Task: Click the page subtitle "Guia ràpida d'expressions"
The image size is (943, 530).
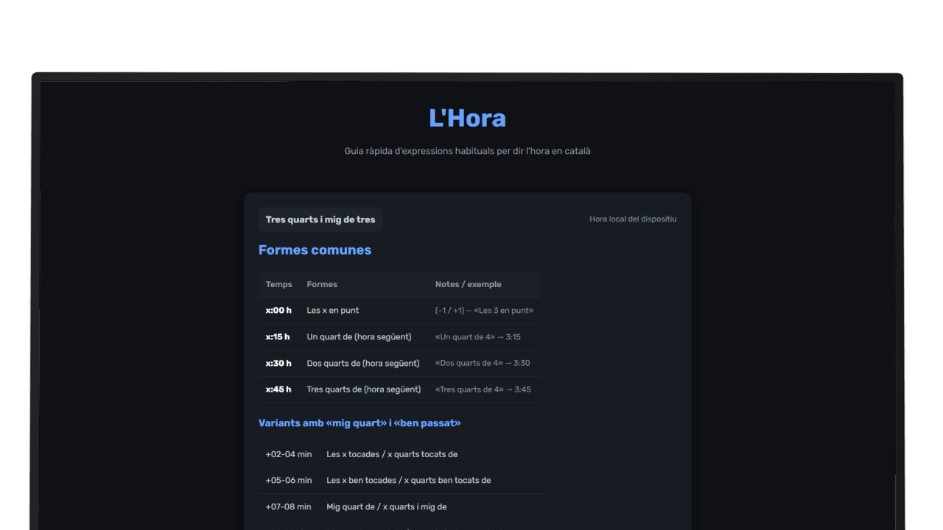Action: pos(467,151)
